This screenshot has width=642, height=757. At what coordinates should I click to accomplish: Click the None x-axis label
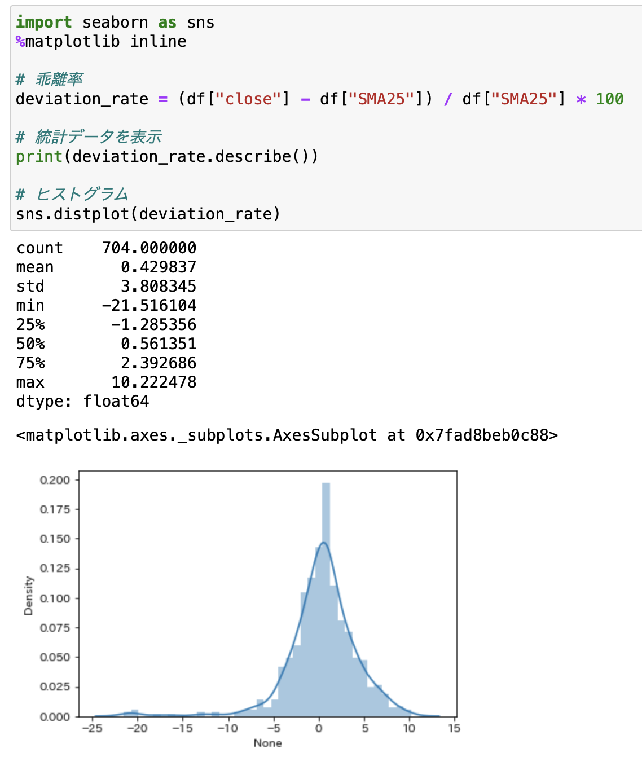267,743
